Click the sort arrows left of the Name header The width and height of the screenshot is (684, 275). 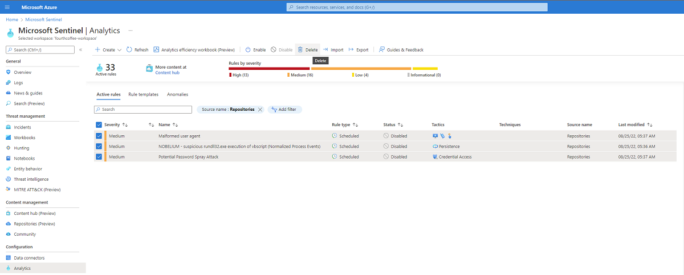tap(152, 124)
